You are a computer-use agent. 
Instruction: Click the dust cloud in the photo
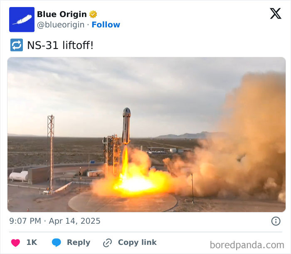tap(237, 141)
